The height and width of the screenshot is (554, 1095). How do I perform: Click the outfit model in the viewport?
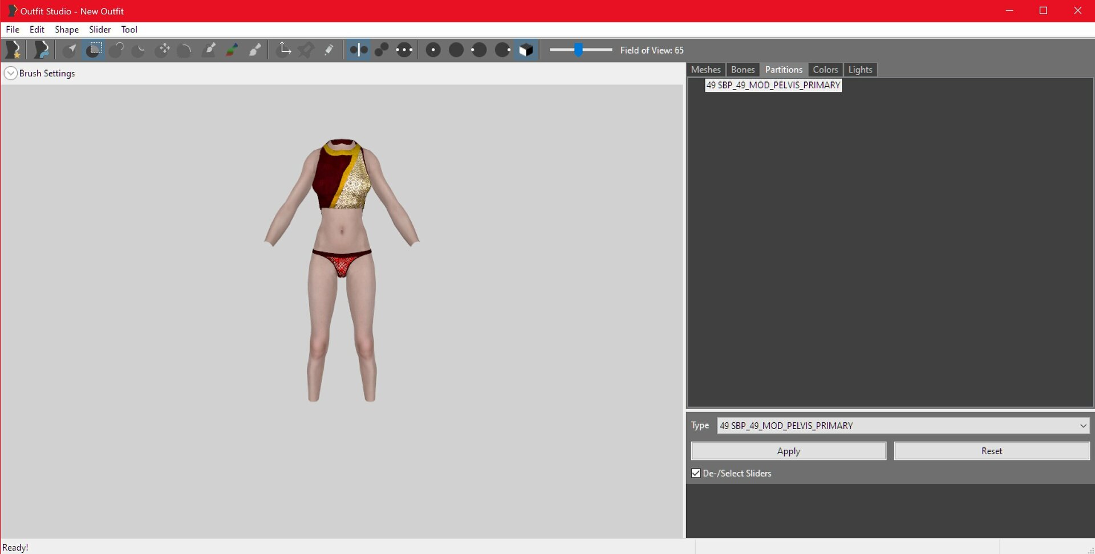tap(342, 270)
